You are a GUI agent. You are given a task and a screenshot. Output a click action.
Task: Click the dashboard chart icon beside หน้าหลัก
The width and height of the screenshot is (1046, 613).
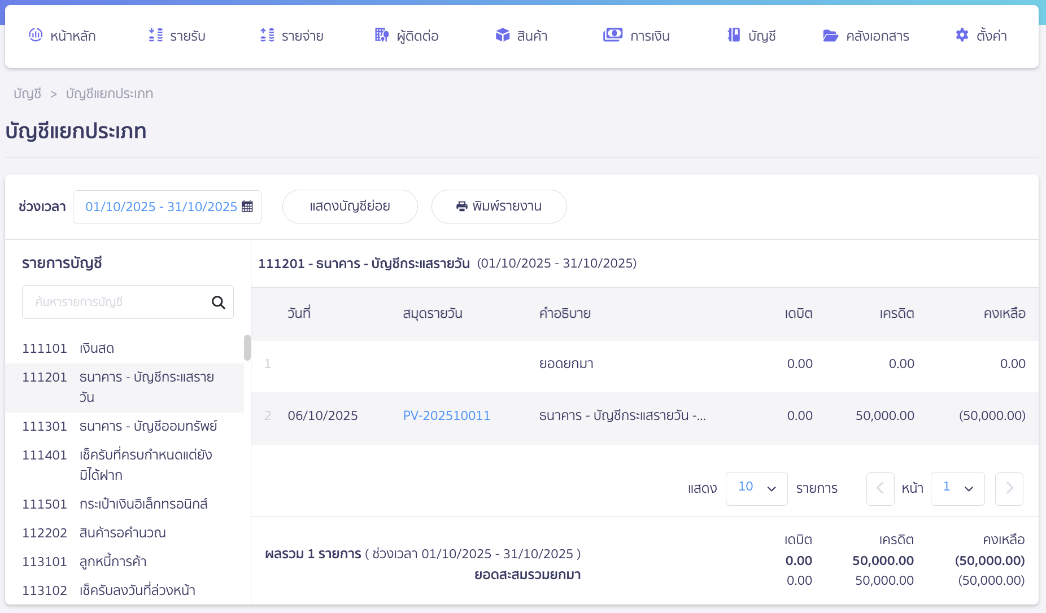[x=36, y=35]
